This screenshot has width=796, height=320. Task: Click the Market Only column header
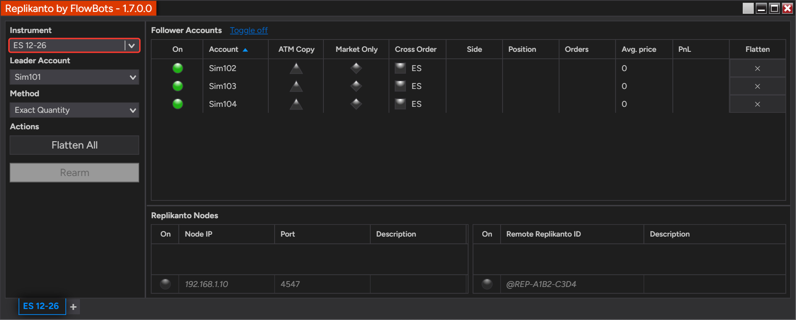[x=356, y=49]
